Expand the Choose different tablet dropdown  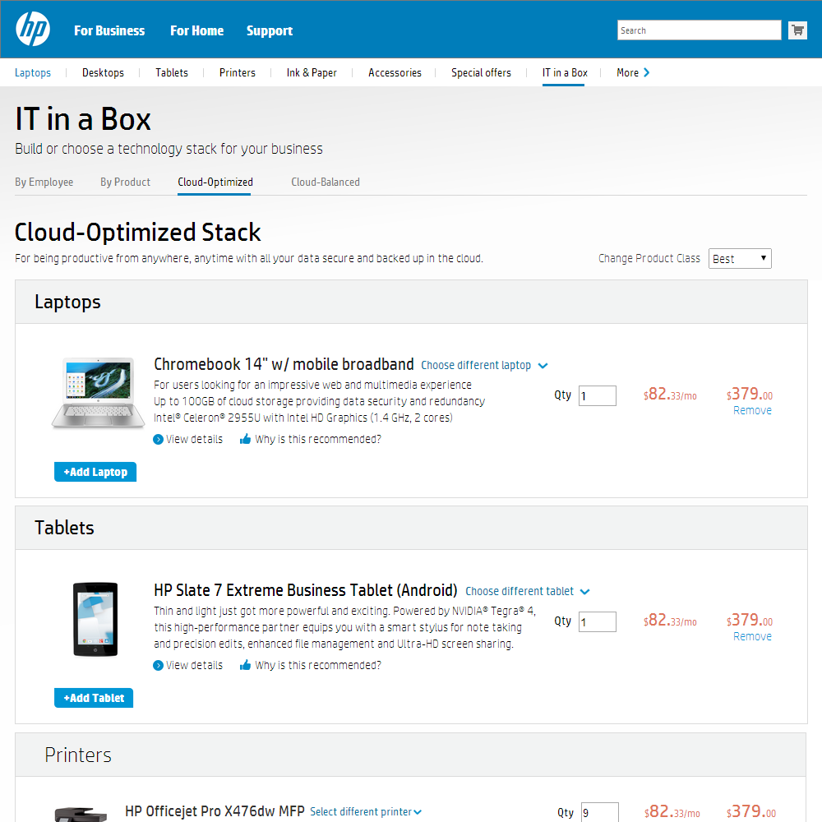coord(584,591)
